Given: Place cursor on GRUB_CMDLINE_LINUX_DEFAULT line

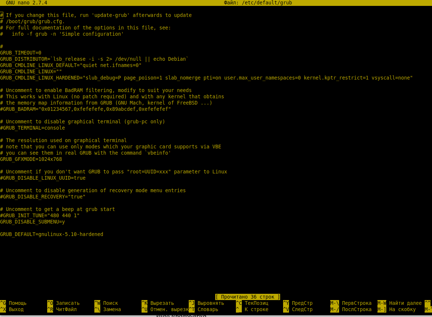Looking at the screenshot, I should point(71,65).
